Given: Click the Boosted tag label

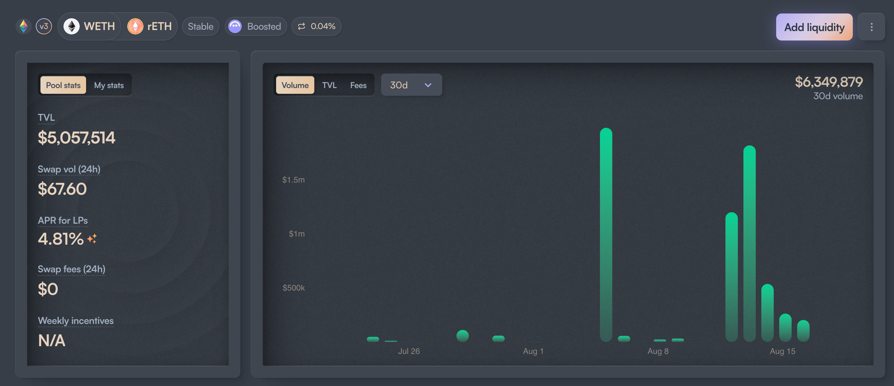Looking at the screenshot, I should point(264,26).
